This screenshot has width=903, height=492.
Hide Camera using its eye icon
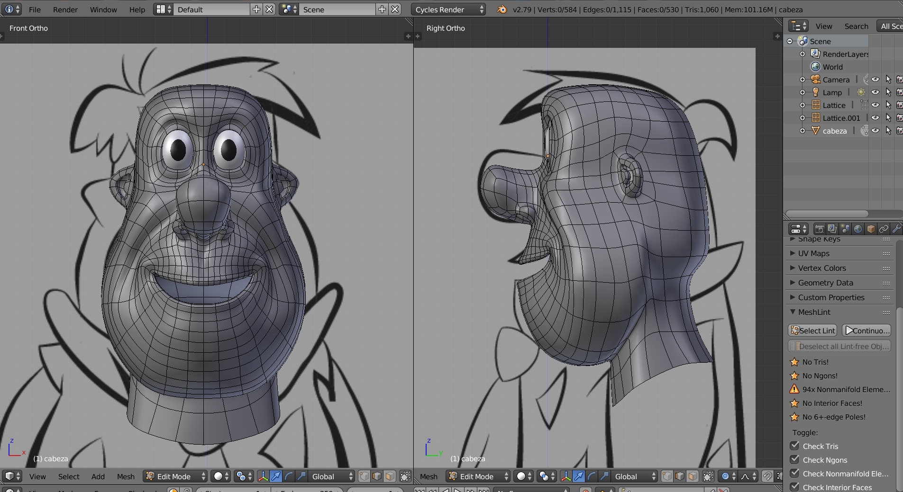(875, 80)
